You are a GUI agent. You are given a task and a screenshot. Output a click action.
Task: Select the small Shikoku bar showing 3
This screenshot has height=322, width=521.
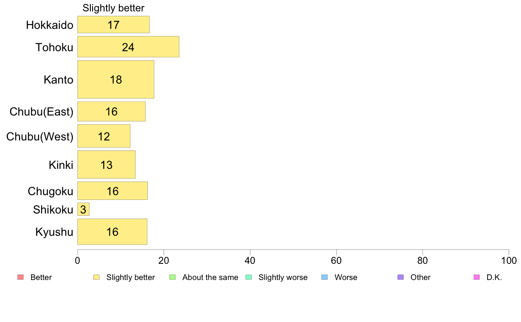point(83,209)
